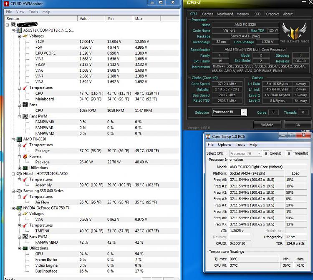Collapse the NVIDIA GeForce GTX 750 Ti node
Image resolution: width=313 pixels, height=280 pixels.
click(x=13, y=208)
